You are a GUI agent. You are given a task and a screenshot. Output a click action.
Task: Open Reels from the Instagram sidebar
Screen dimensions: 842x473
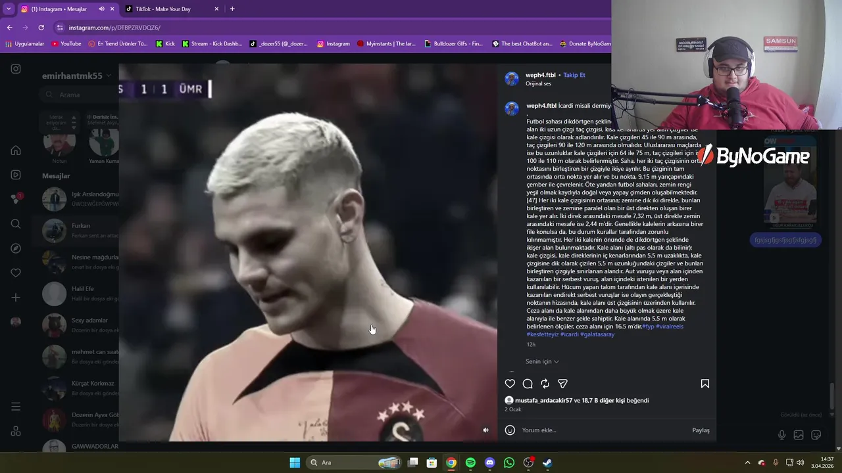click(x=16, y=175)
